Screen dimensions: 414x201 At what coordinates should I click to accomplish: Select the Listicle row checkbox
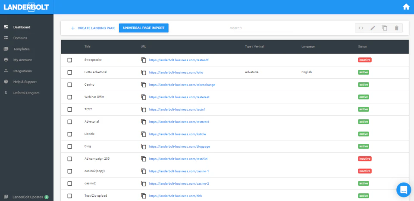point(70,134)
